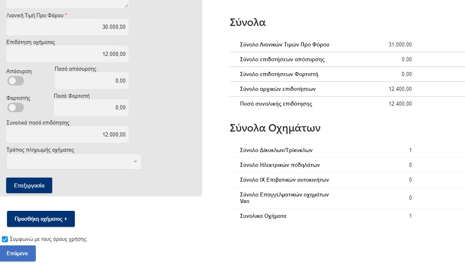This screenshot has height=268, width=465.
Task: Click the Επόμενο button
Action: pyautogui.click(x=18, y=254)
